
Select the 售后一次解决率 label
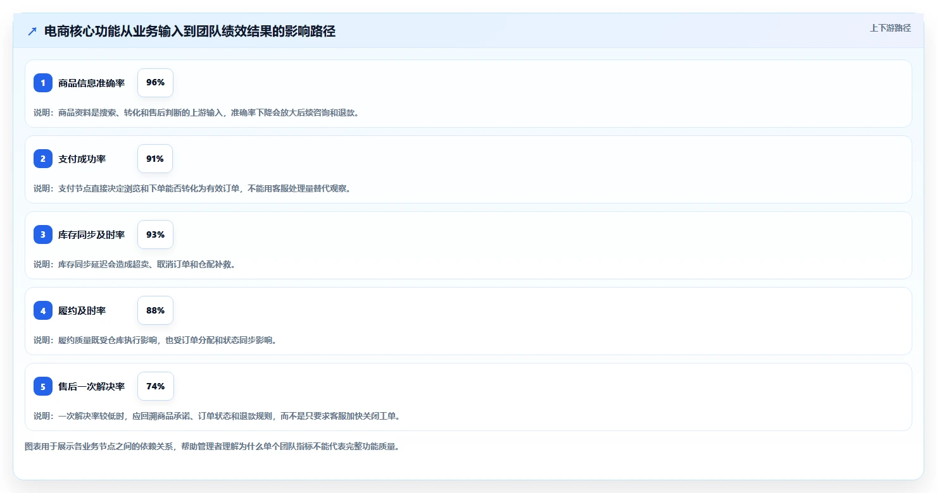[92, 386]
